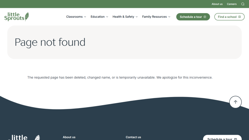This screenshot has width=249, height=140.
Task: Click the back-to-top arrow button
Action: (x=235, y=102)
